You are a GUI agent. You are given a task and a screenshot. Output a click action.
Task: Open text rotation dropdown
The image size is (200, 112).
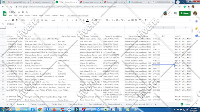123,20
